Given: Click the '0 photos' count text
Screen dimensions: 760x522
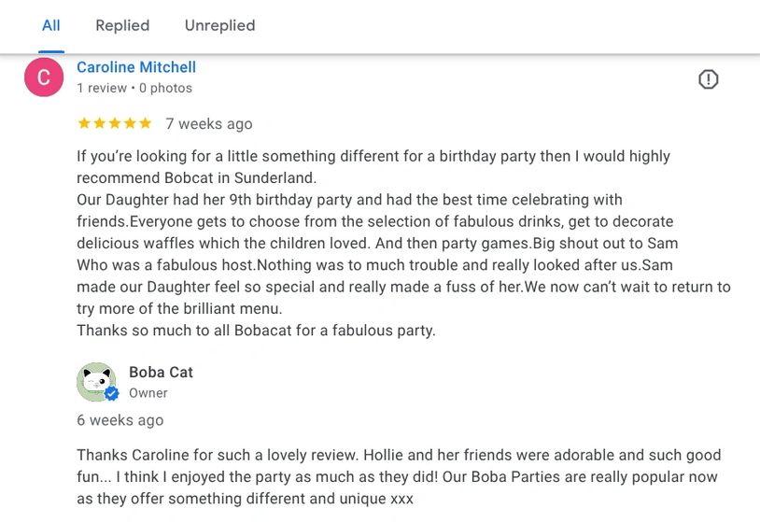Looking at the screenshot, I should click(x=166, y=88).
